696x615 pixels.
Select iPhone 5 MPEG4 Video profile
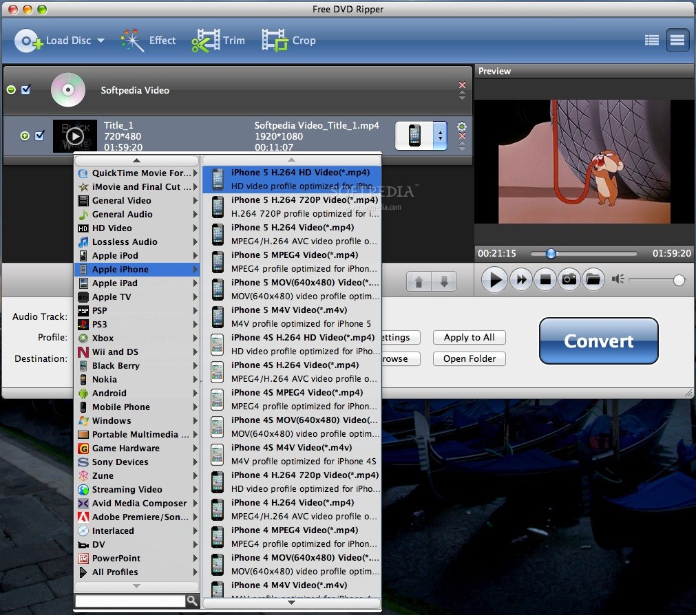292,261
